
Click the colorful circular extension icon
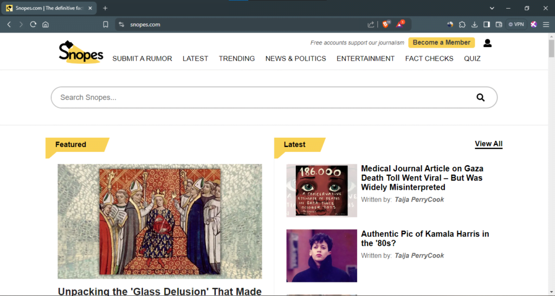pyautogui.click(x=450, y=24)
